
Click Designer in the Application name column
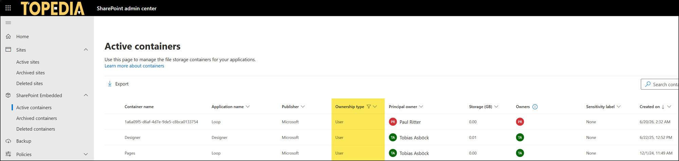point(219,138)
